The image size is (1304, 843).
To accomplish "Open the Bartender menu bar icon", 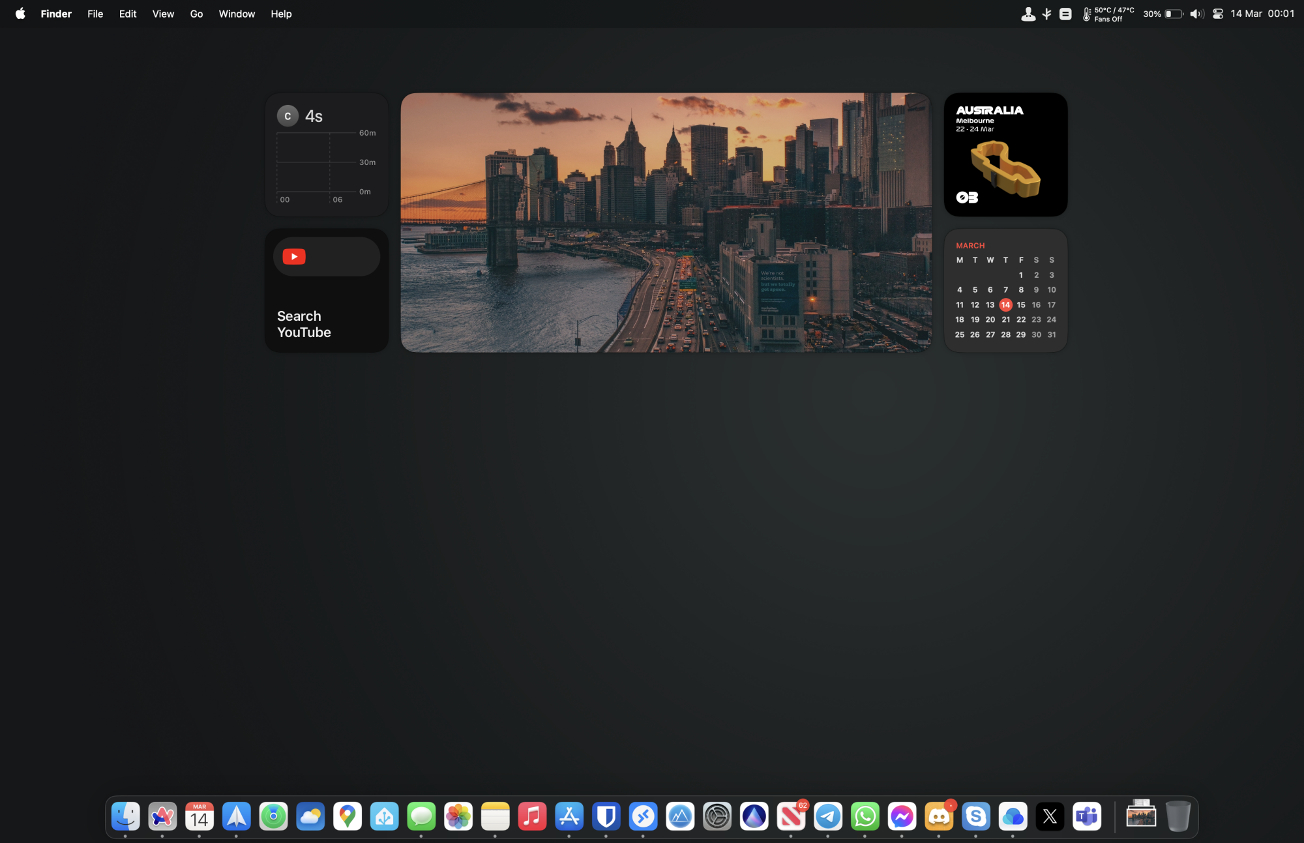I will (1028, 14).
